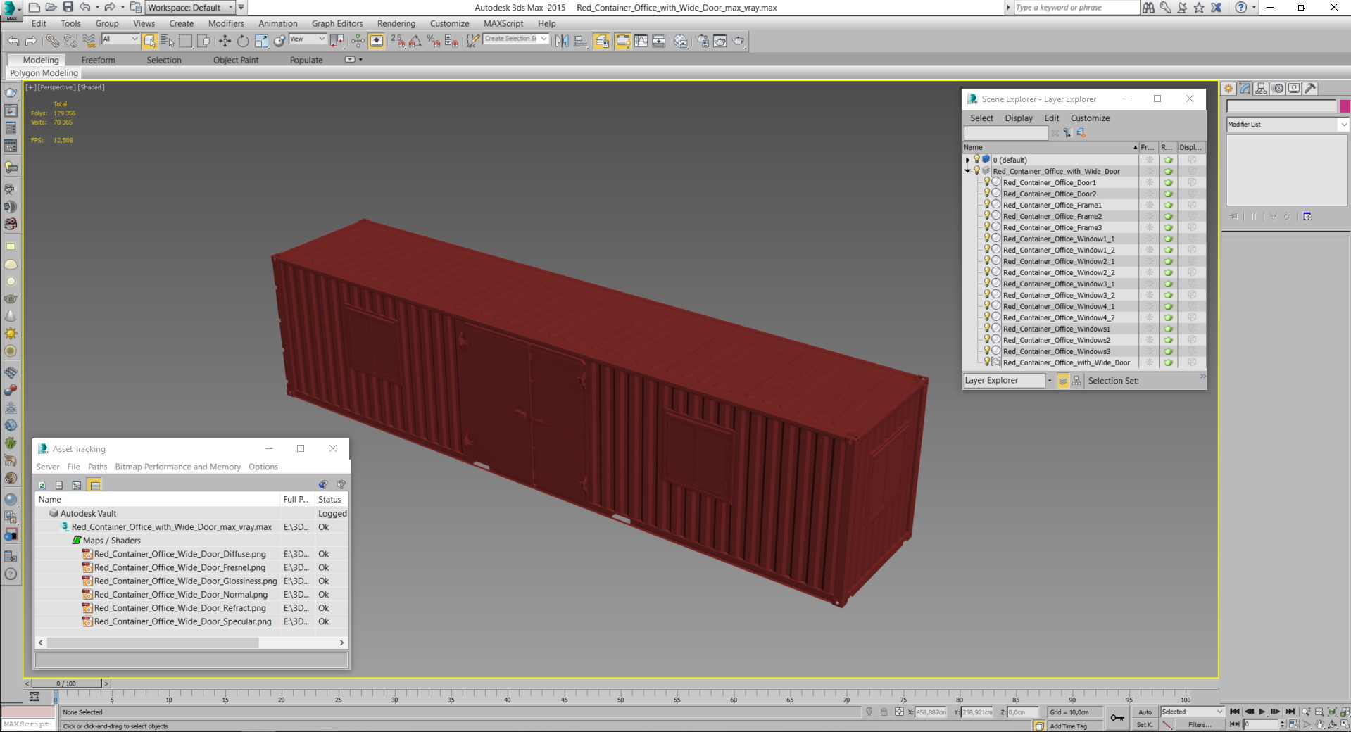Open Create Selection Set dropdown

point(515,39)
